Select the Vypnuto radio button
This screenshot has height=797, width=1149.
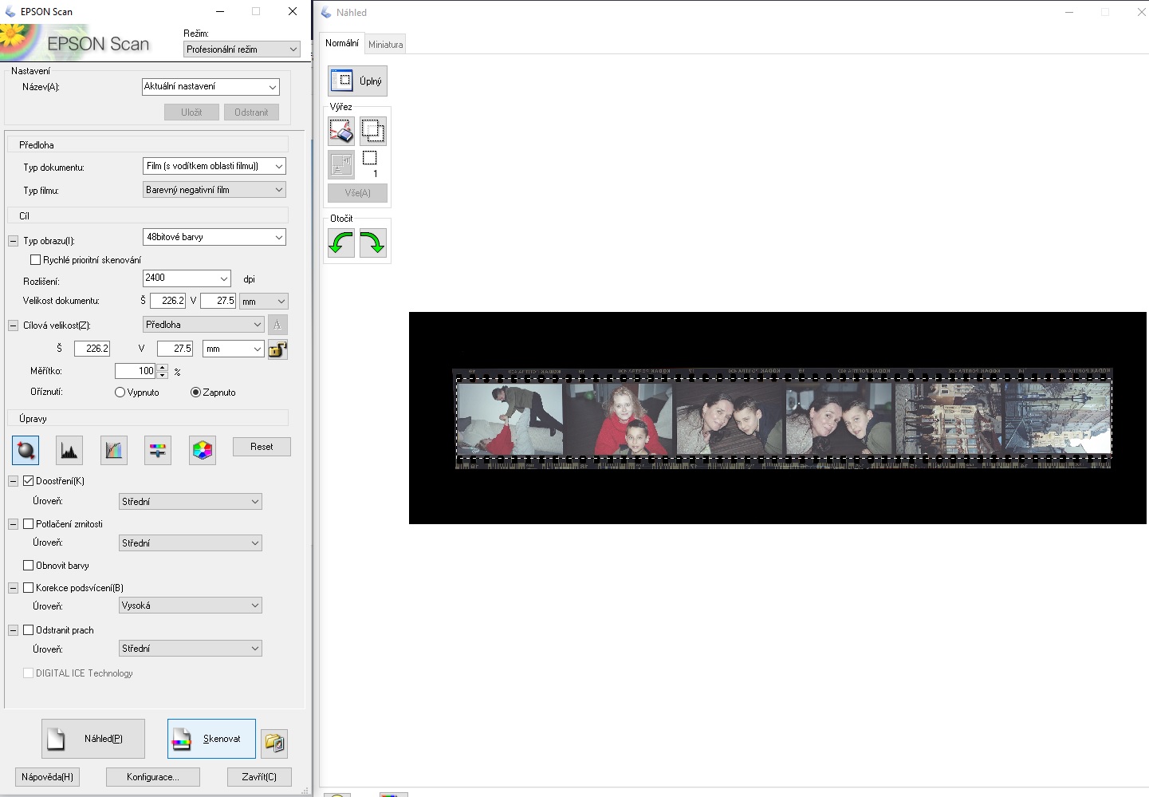point(120,393)
